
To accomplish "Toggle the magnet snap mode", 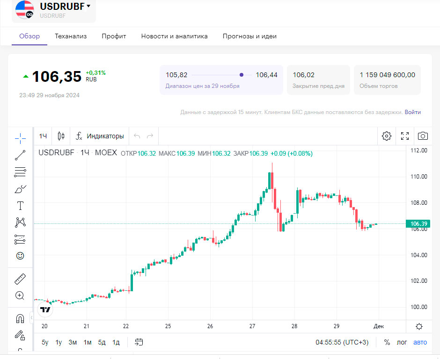I will (x=20, y=319).
